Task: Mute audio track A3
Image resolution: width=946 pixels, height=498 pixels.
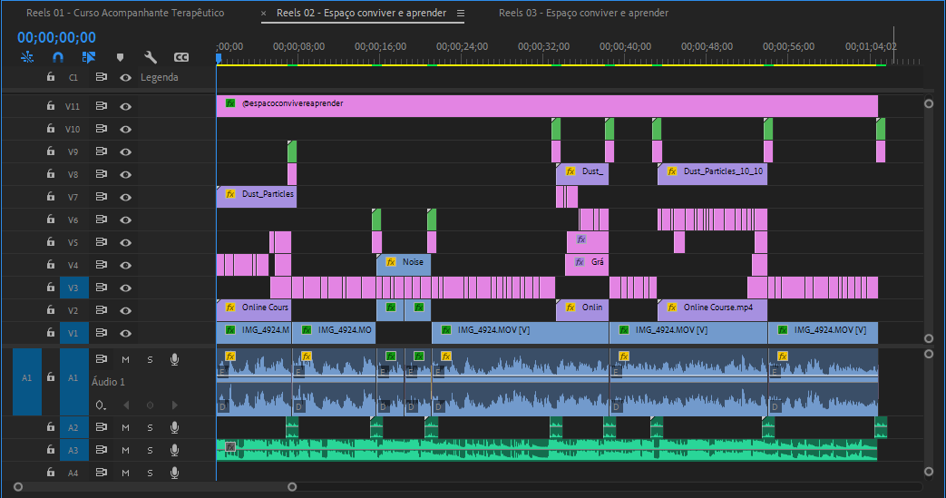Action: (125, 450)
